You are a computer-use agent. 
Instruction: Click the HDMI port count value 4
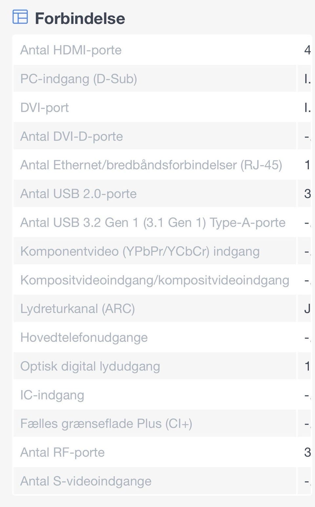coord(307,50)
